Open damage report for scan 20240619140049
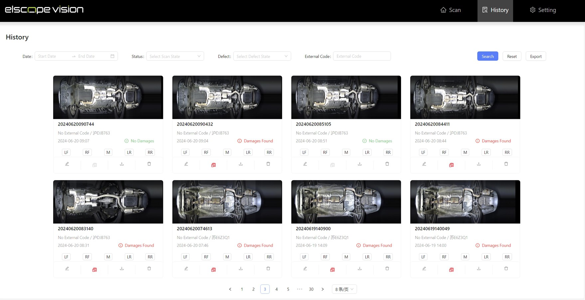 pyautogui.click(x=451, y=269)
